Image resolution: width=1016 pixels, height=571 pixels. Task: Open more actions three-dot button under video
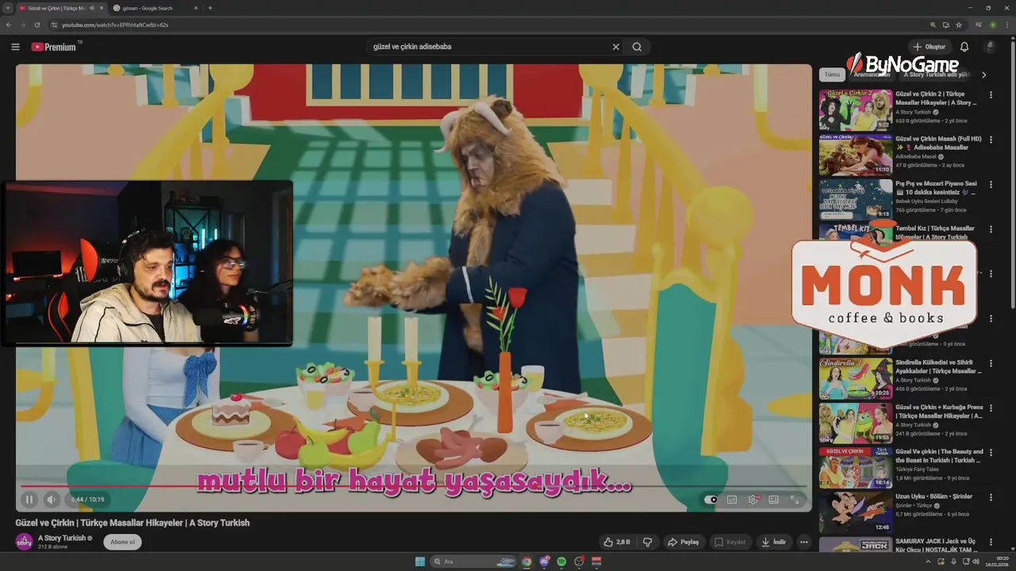(x=804, y=542)
